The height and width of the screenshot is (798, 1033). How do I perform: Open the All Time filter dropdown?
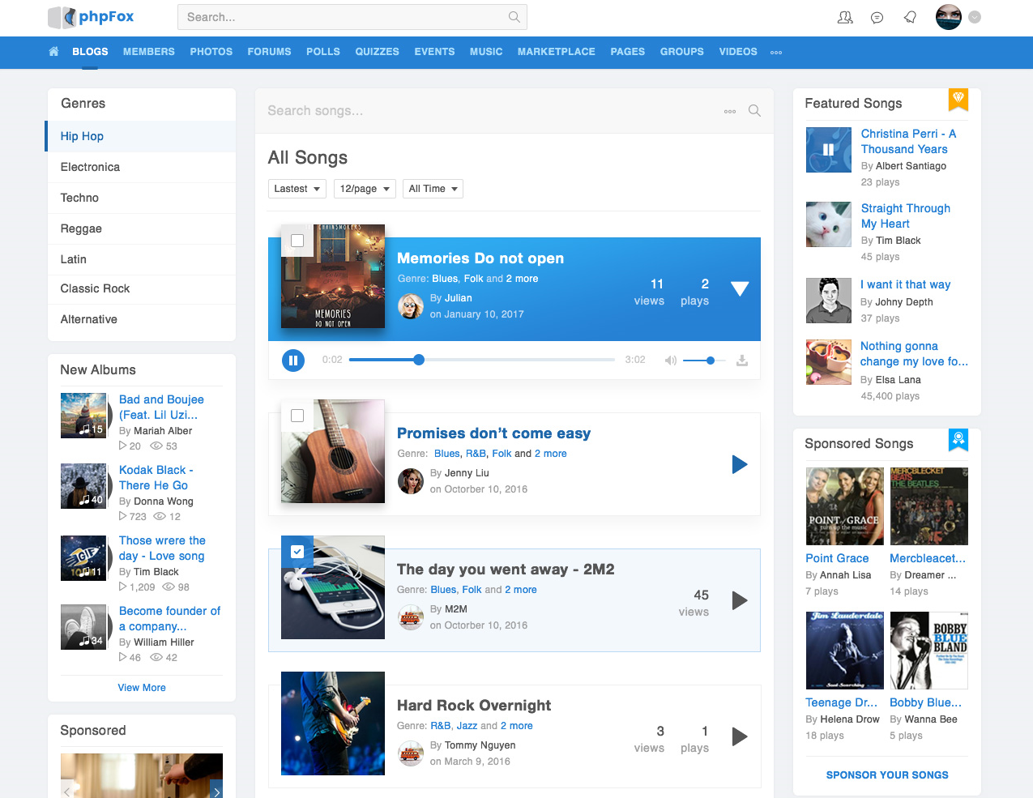(433, 188)
